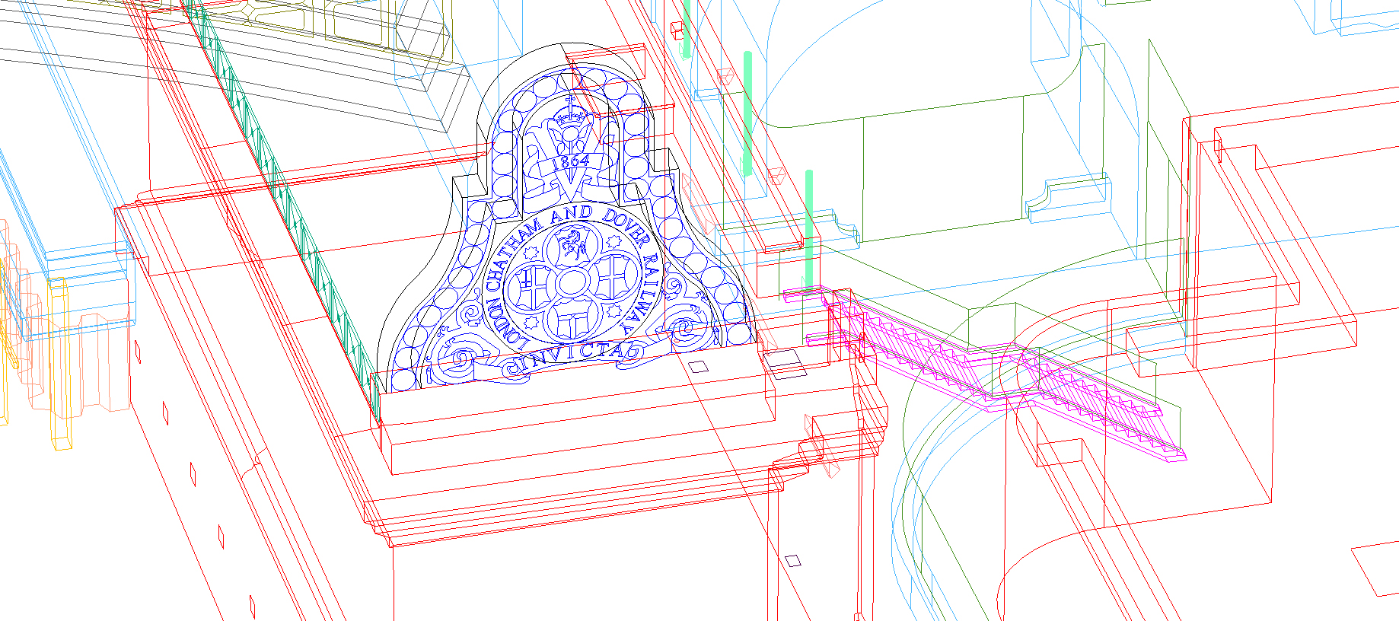The image size is (1399, 621).
Task: Select the 1864 date text on the crest
Action: click(570, 161)
